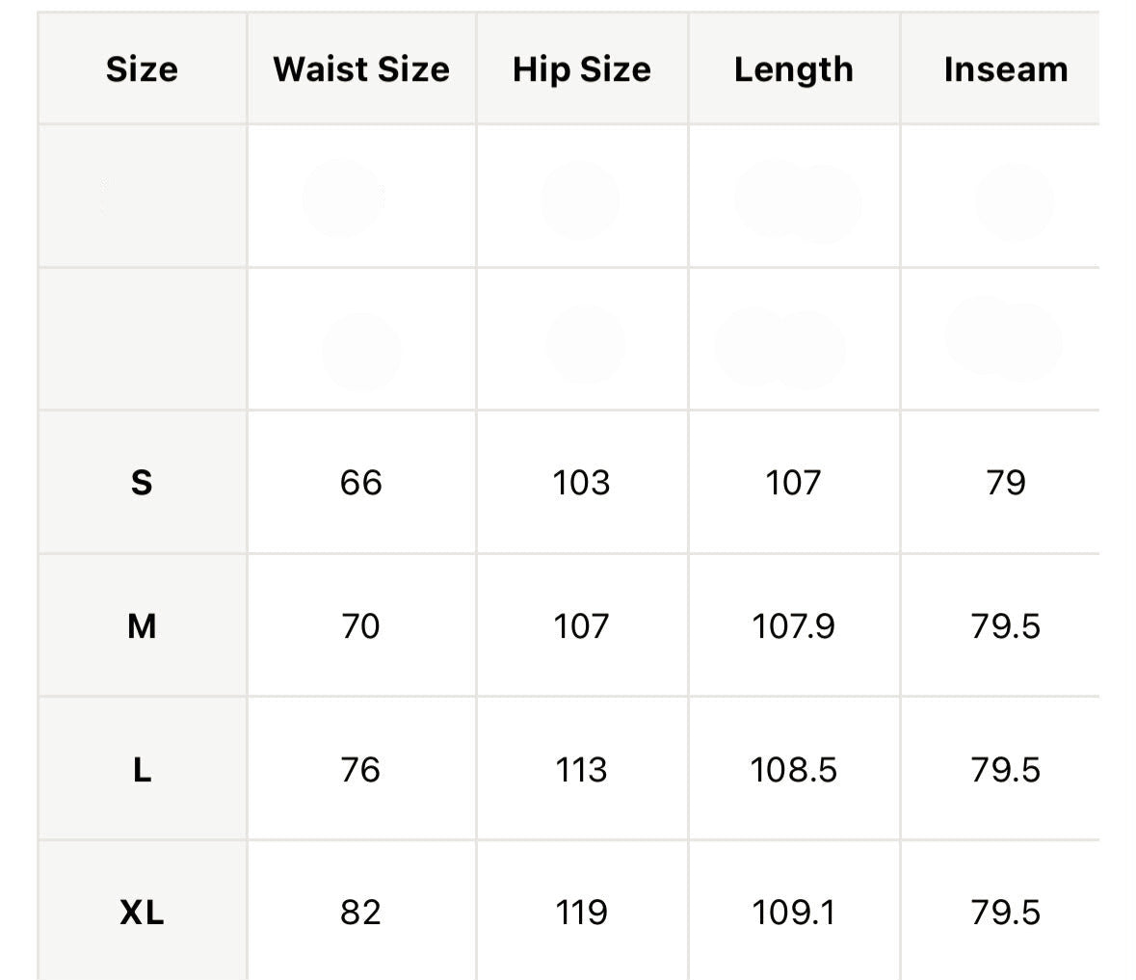
Task: Select the L size row label
Action: (x=142, y=769)
